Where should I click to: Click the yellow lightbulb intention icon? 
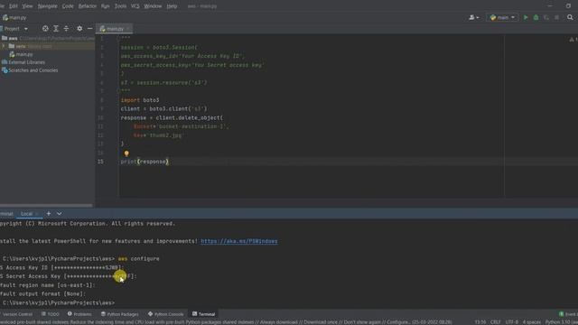[126, 153]
